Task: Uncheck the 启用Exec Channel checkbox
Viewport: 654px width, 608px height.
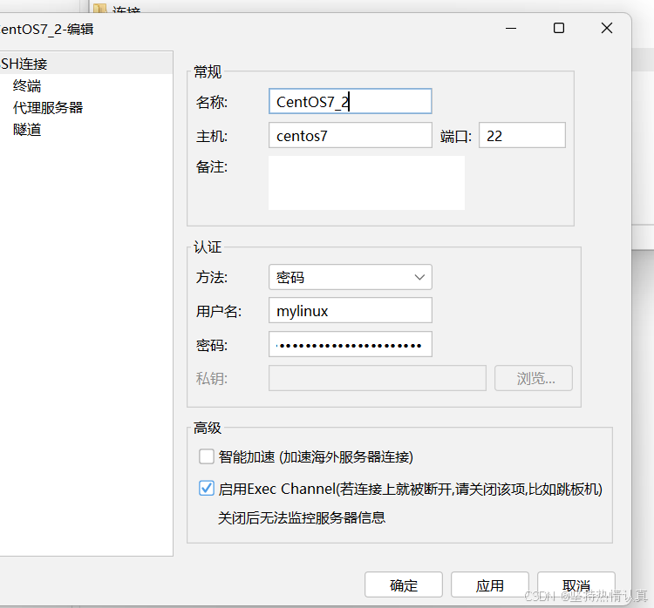Action: [x=207, y=489]
